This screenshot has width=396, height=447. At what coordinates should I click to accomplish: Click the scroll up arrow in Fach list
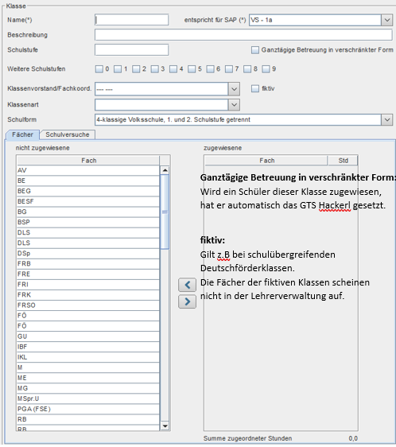(x=165, y=170)
